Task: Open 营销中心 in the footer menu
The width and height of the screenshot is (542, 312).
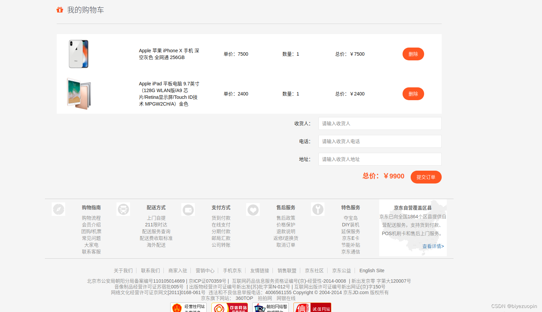Action: (x=205, y=271)
